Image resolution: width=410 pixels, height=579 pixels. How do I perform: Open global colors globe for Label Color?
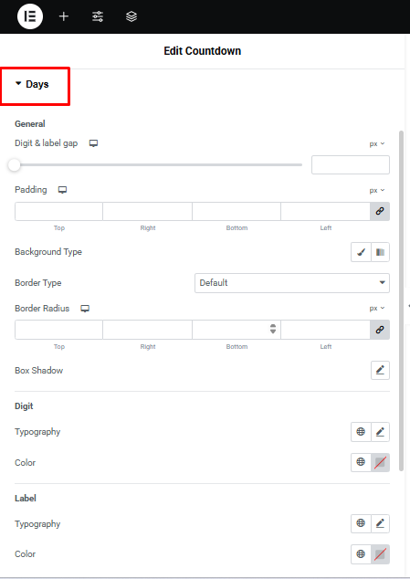361,554
